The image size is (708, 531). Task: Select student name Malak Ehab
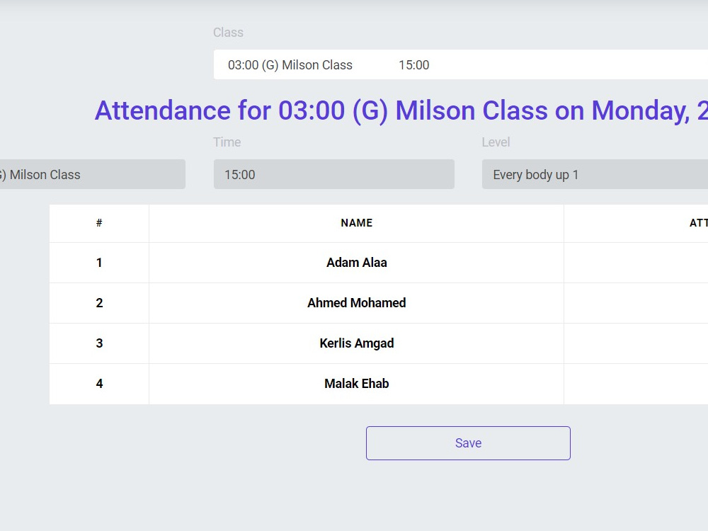pos(356,384)
